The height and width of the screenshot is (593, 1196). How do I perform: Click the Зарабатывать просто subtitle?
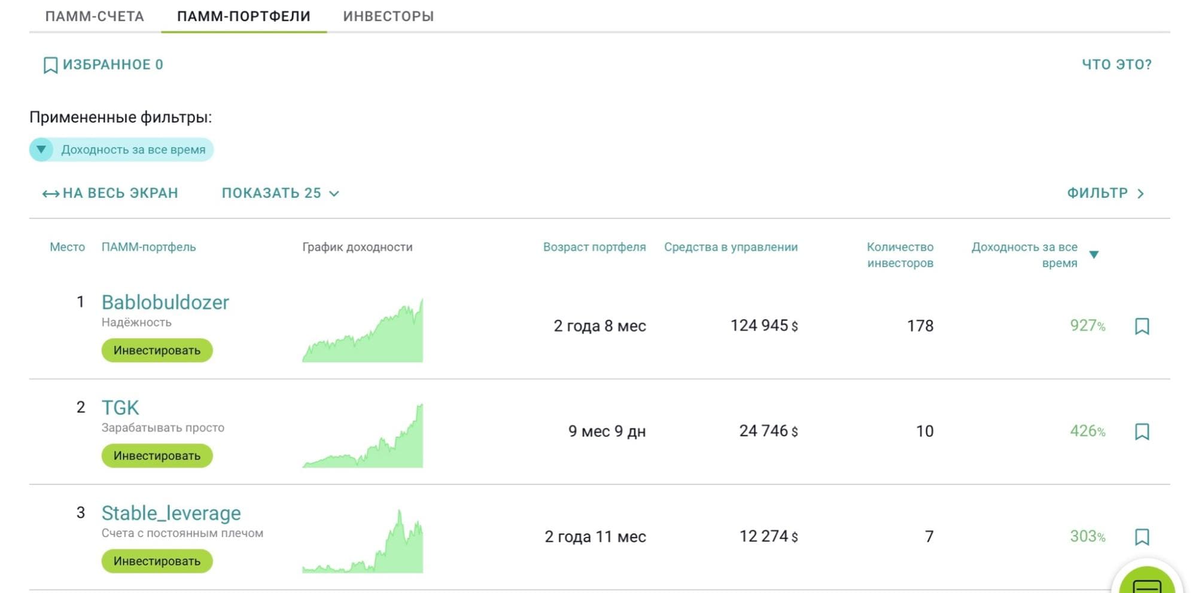[x=163, y=427]
